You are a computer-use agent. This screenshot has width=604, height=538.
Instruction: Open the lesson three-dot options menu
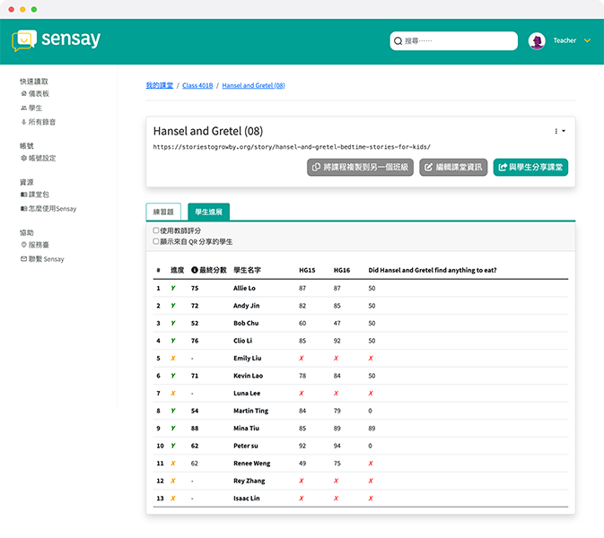(x=557, y=132)
